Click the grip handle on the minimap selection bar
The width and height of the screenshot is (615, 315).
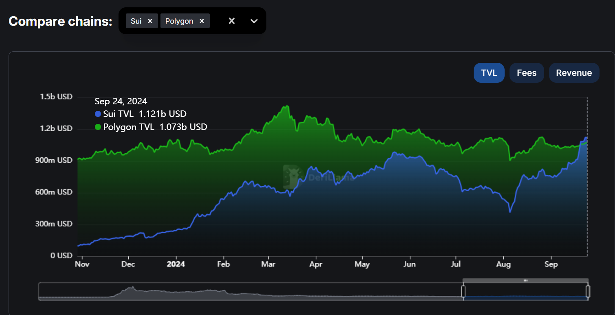[526, 280]
